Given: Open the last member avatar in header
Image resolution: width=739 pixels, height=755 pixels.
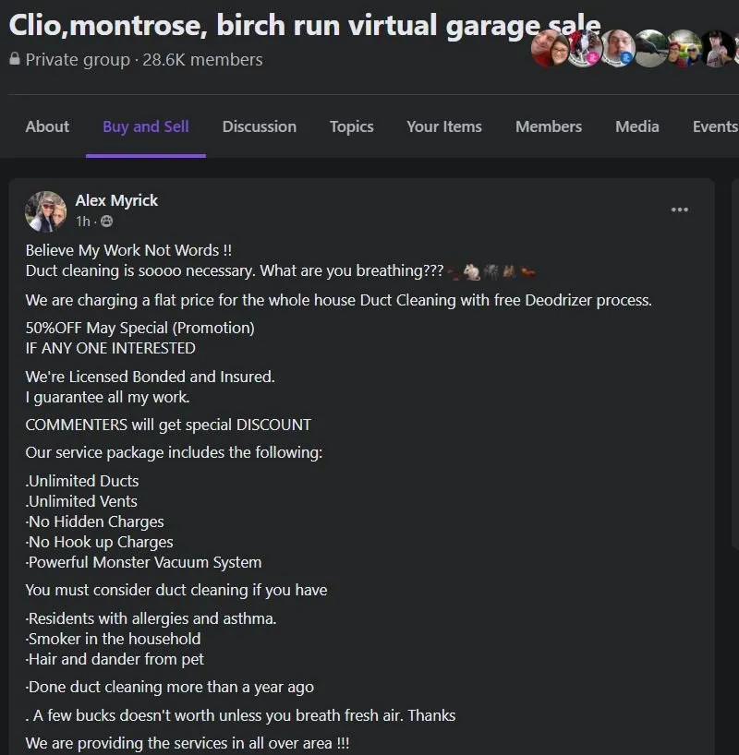Looking at the screenshot, I should click(x=718, y=48).
